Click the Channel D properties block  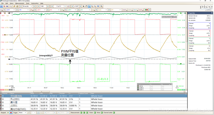click(199, 48)
